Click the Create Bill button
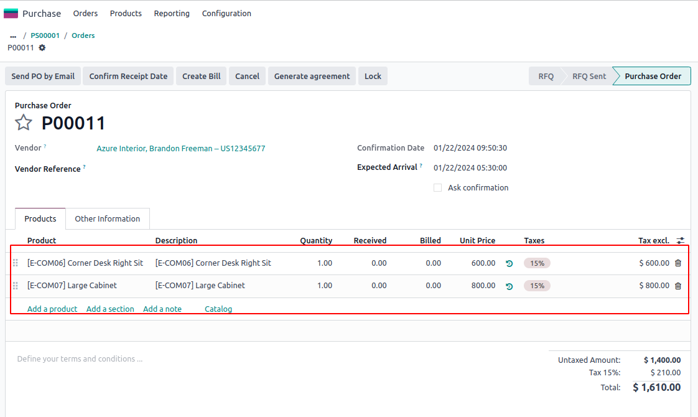698x417 pixels. [201, 76]
